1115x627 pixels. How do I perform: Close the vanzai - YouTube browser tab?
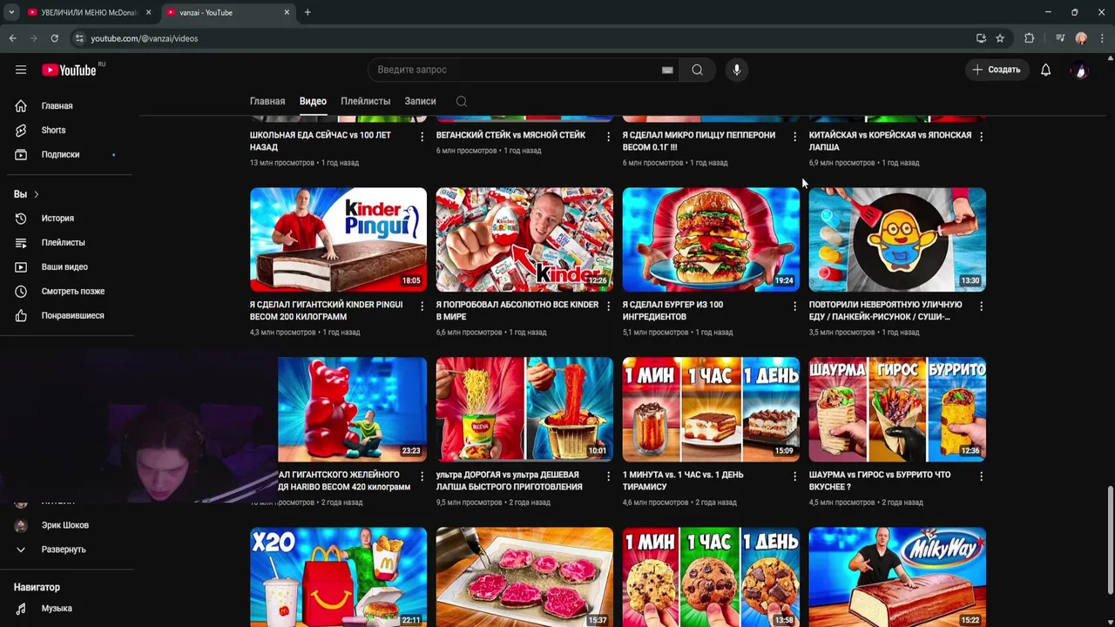click(x=287, y=12)
